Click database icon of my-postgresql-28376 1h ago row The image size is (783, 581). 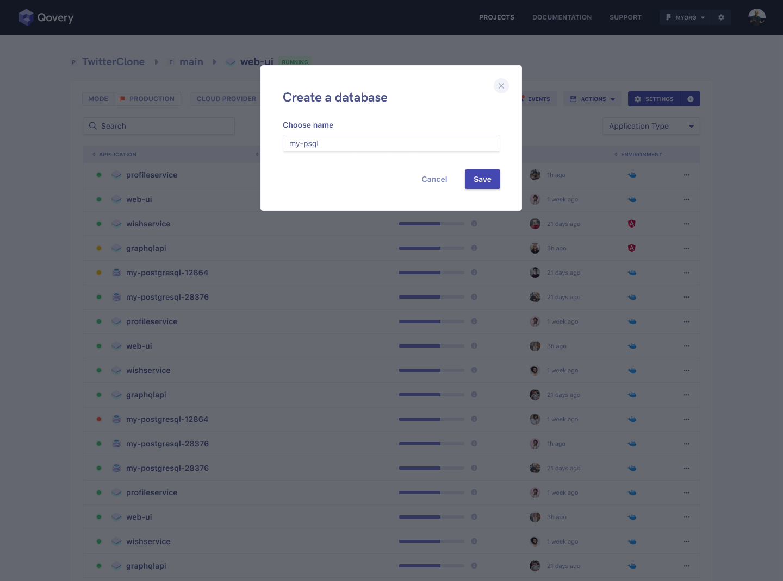[116, 444]
